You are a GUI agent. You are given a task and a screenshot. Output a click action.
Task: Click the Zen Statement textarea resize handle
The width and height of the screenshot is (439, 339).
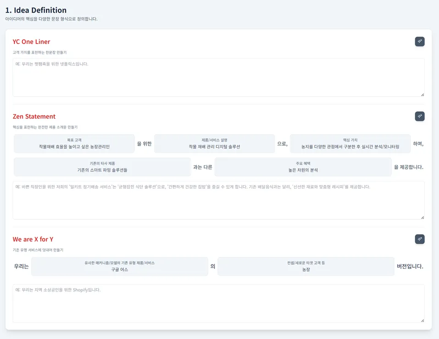click(x=422, y=217)
